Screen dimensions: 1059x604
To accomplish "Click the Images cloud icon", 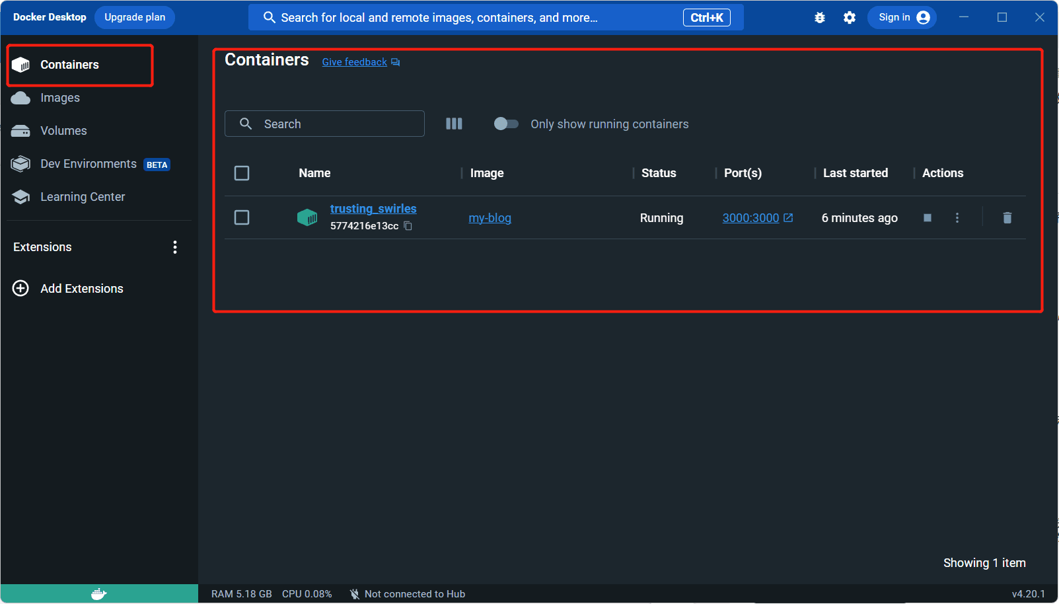I will [x=20, y=98].
